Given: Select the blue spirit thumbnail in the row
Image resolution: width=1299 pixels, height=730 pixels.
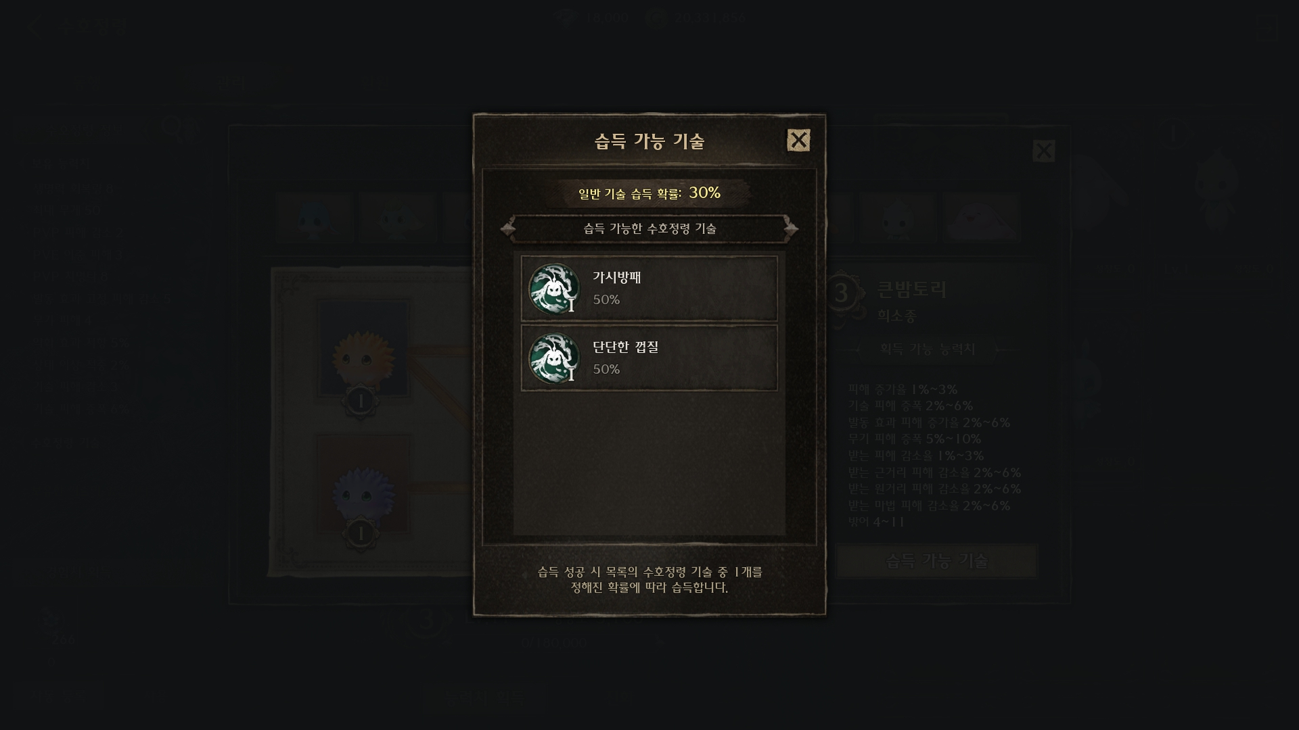Looking at the screenshot, I should pos(314,218).
